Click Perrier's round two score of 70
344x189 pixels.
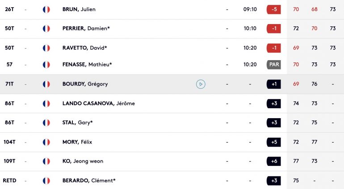coord(314,29)
